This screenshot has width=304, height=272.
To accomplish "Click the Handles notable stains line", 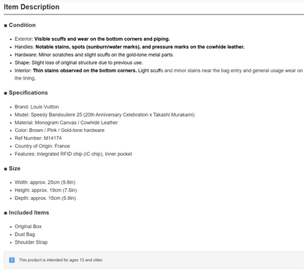I will [129, 47].
